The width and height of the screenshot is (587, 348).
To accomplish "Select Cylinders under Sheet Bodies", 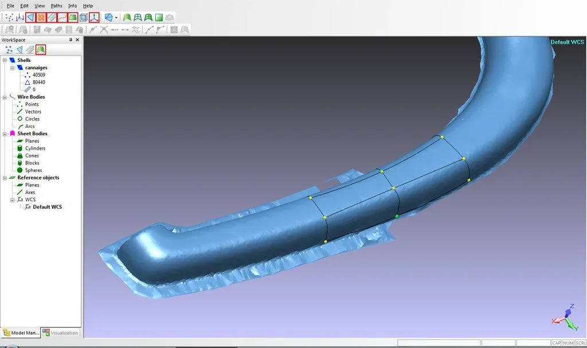I will (35, 148).
